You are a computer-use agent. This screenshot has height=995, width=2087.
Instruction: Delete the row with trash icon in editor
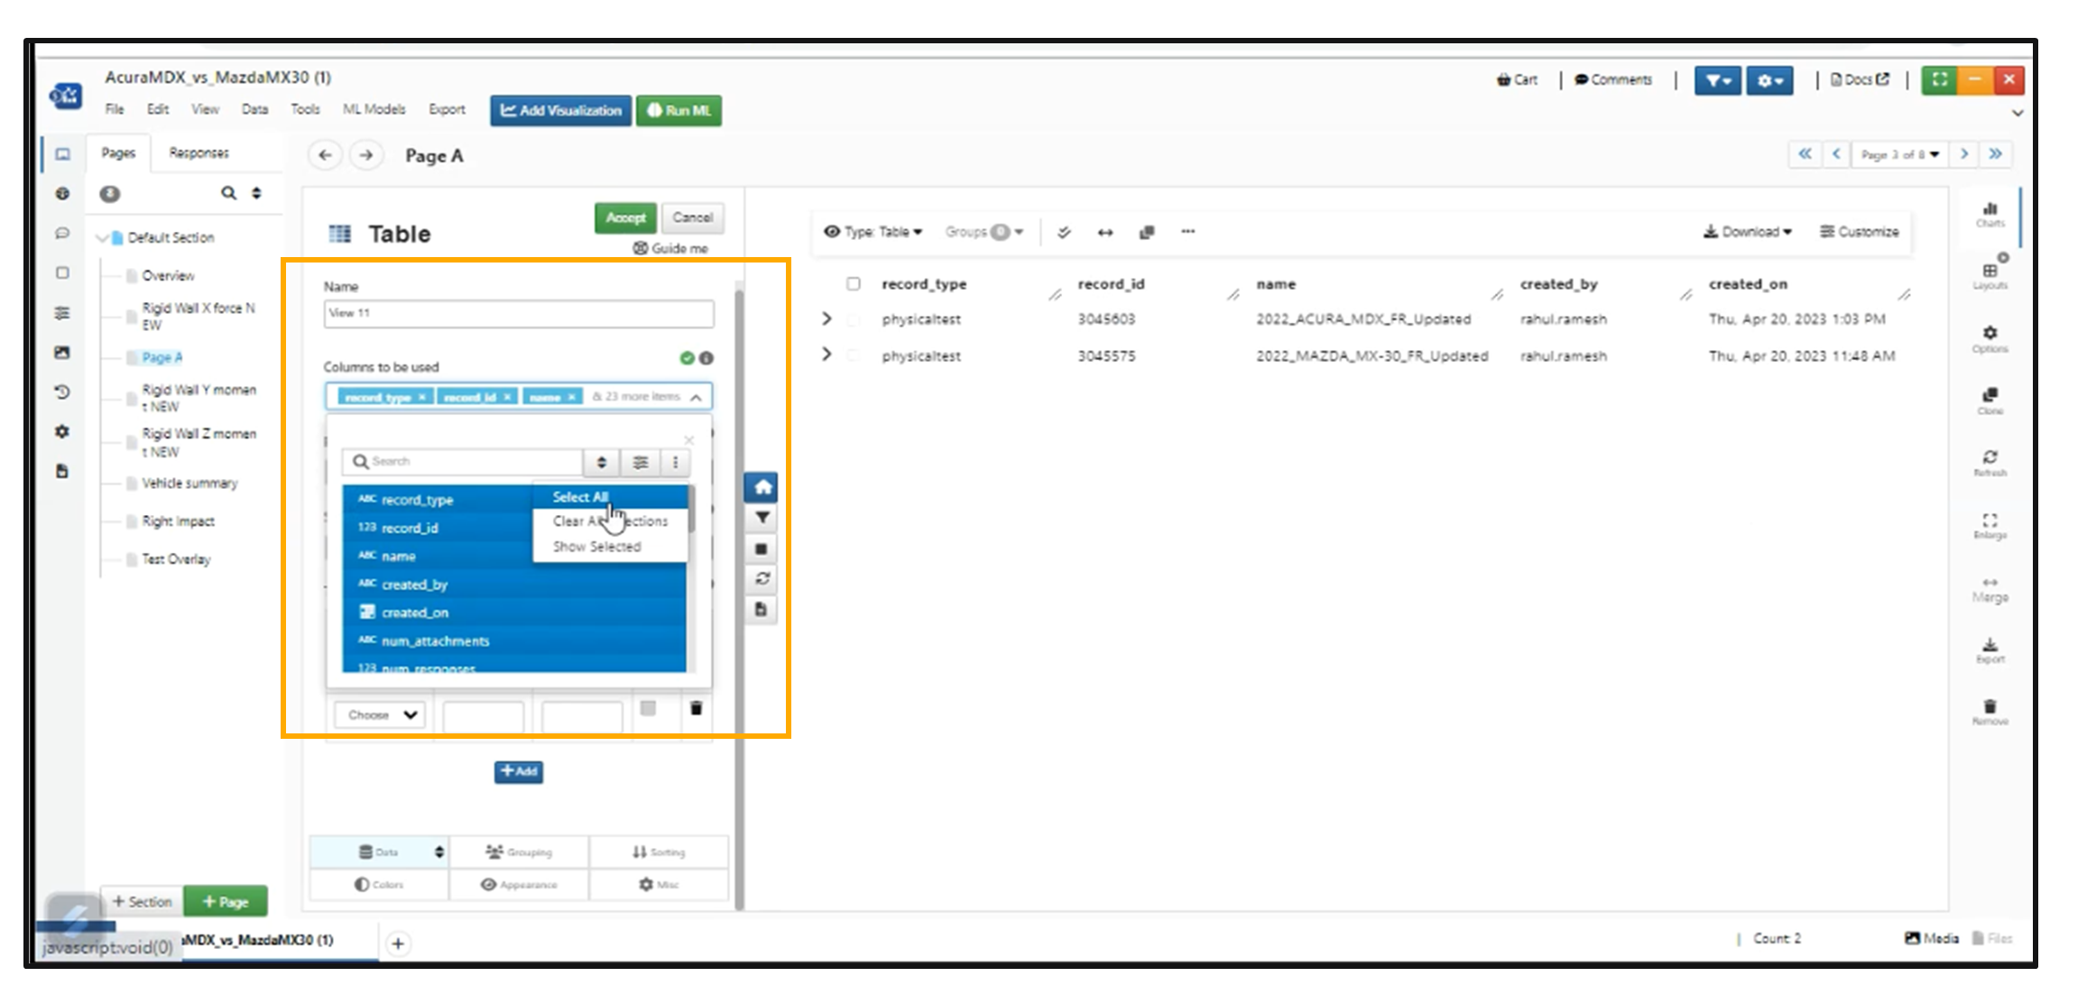(697, 708)
